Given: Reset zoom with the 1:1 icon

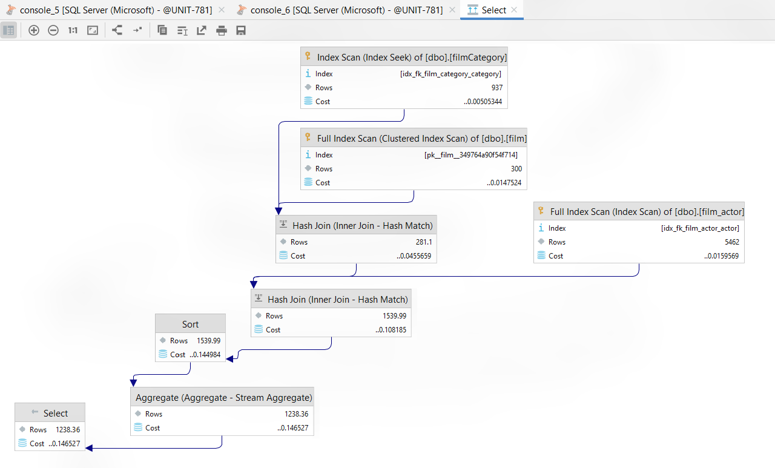Looking at the screenshot, I should [73, 30].
